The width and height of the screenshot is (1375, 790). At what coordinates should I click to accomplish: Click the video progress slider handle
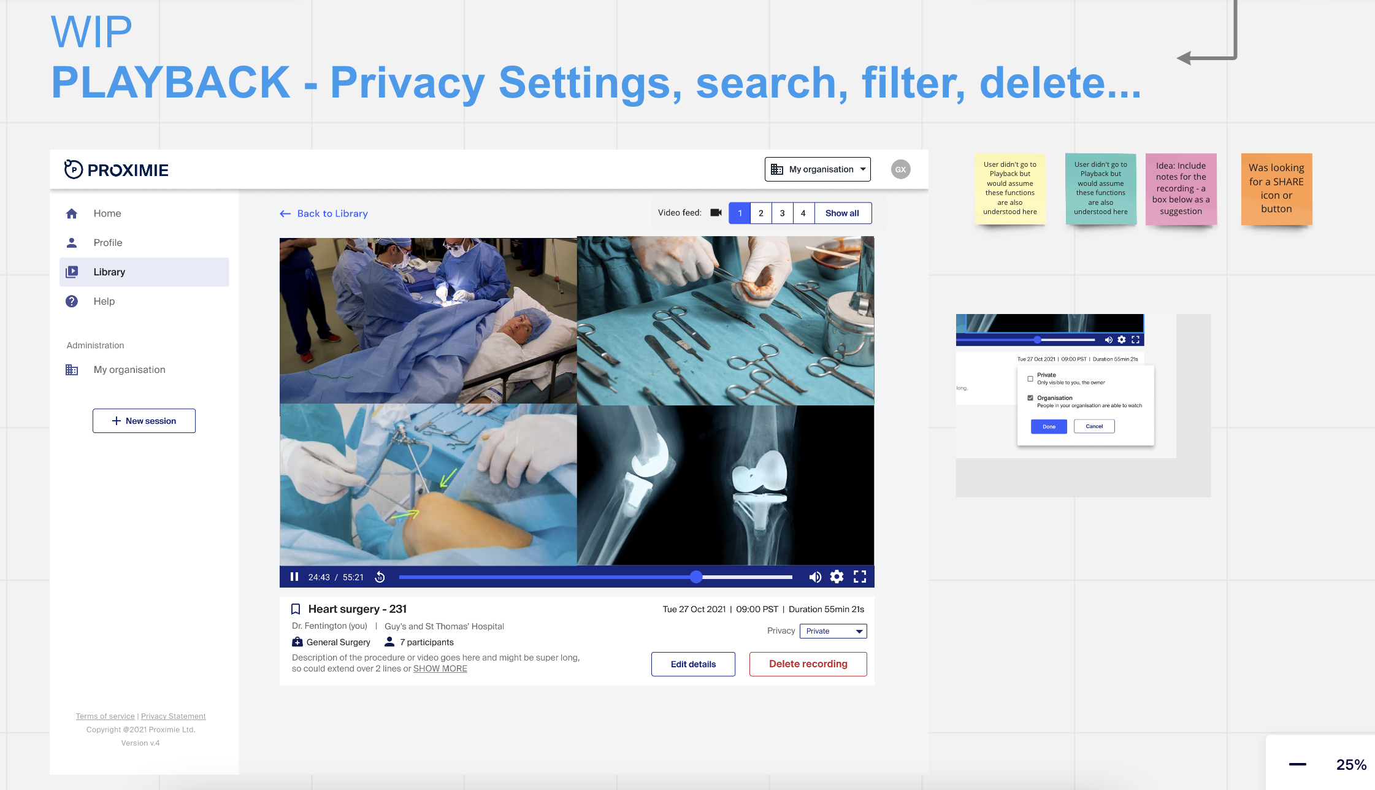click(x=695, y=577)
